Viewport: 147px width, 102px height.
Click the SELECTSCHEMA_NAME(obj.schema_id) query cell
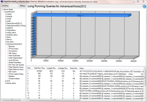coord(111,91)
